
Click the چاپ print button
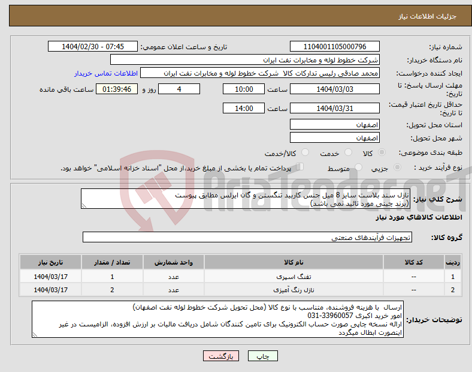click(263, 356)
